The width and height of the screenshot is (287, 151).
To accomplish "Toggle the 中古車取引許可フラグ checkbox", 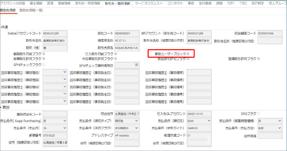I will tap(116, 59).
